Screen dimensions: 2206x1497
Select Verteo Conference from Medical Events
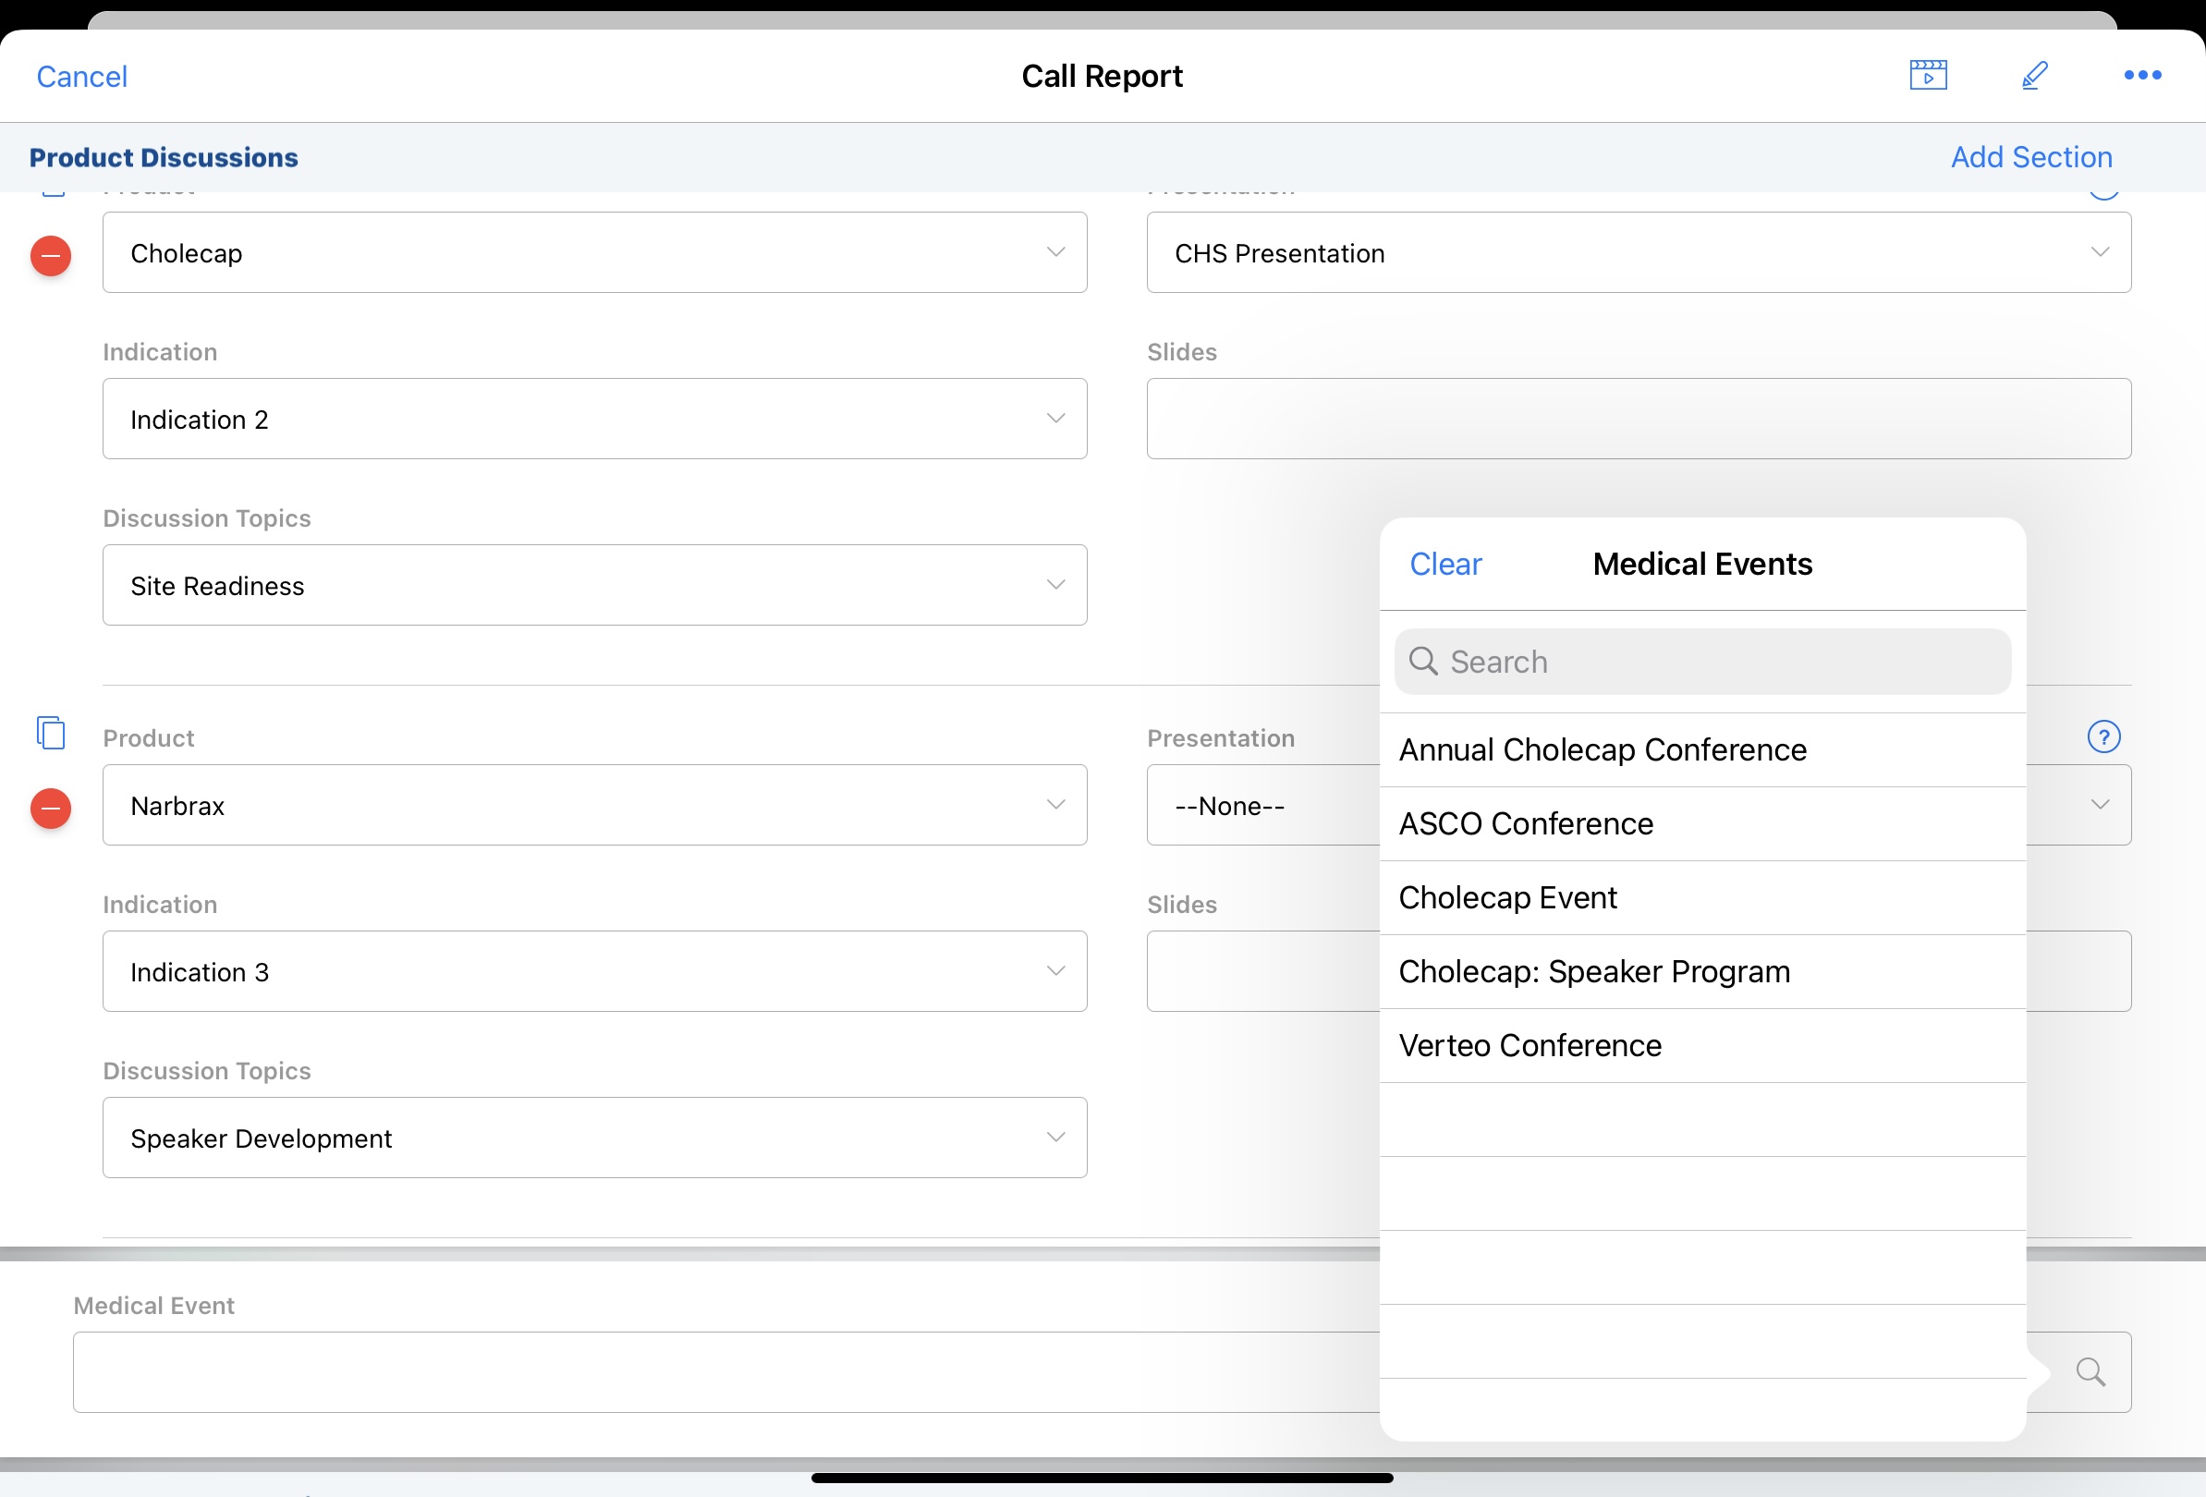point(1530,1046)
